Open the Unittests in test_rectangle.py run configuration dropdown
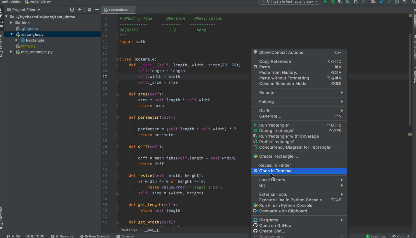The height and width of the screenshot is (238, 416). 290,2
